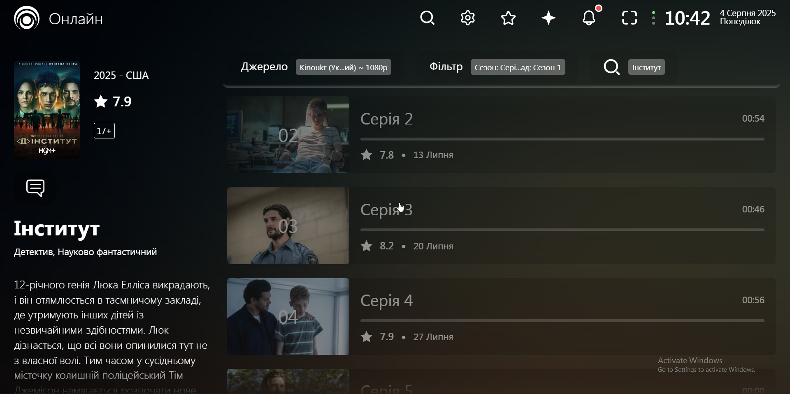790x394 pixels.
Task: Open settings gear icon
Action: pyautogui.click(x=468, y=18)
